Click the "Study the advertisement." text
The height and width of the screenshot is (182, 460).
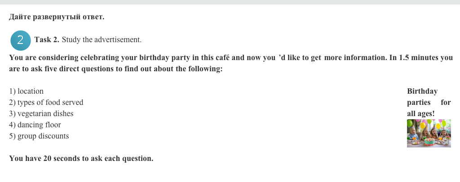pos(102,40)
